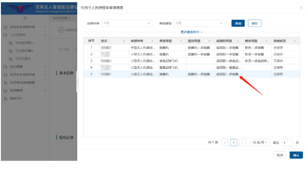Go to next page arrow in pagination
306x177 pixels.
pyautogui.click(x=242, y=142)
